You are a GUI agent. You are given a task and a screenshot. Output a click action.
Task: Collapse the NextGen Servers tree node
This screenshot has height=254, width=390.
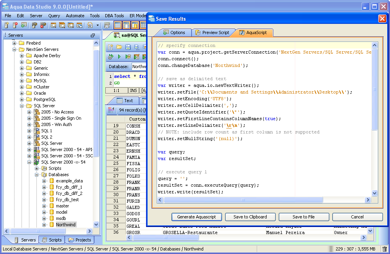coord(14,49)
